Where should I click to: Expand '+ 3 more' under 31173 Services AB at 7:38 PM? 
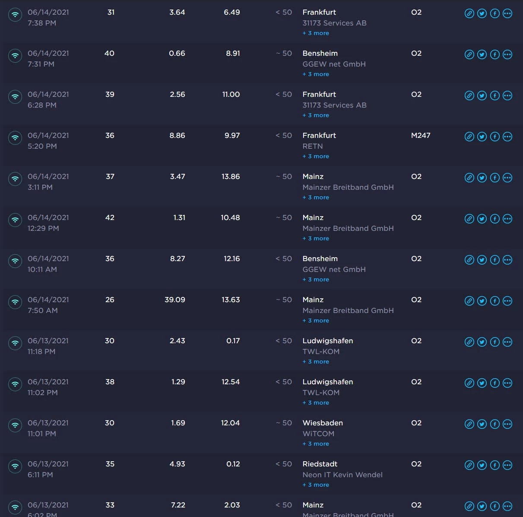(316, 33)
